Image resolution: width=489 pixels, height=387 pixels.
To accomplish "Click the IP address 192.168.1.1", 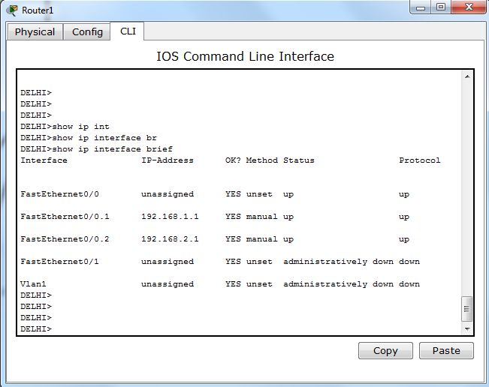I will point(170,217).
